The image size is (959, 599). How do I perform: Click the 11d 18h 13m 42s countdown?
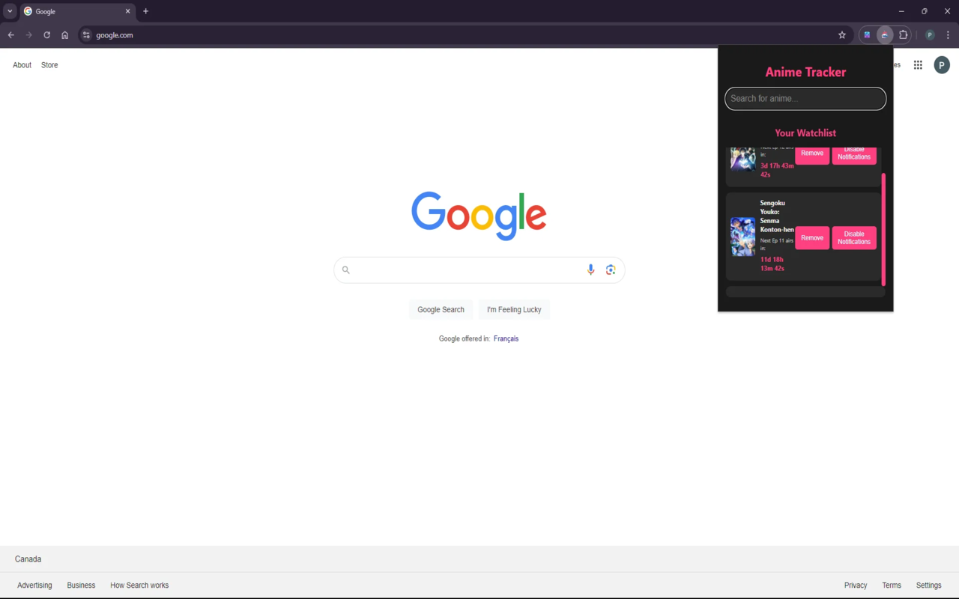point(772,264)
